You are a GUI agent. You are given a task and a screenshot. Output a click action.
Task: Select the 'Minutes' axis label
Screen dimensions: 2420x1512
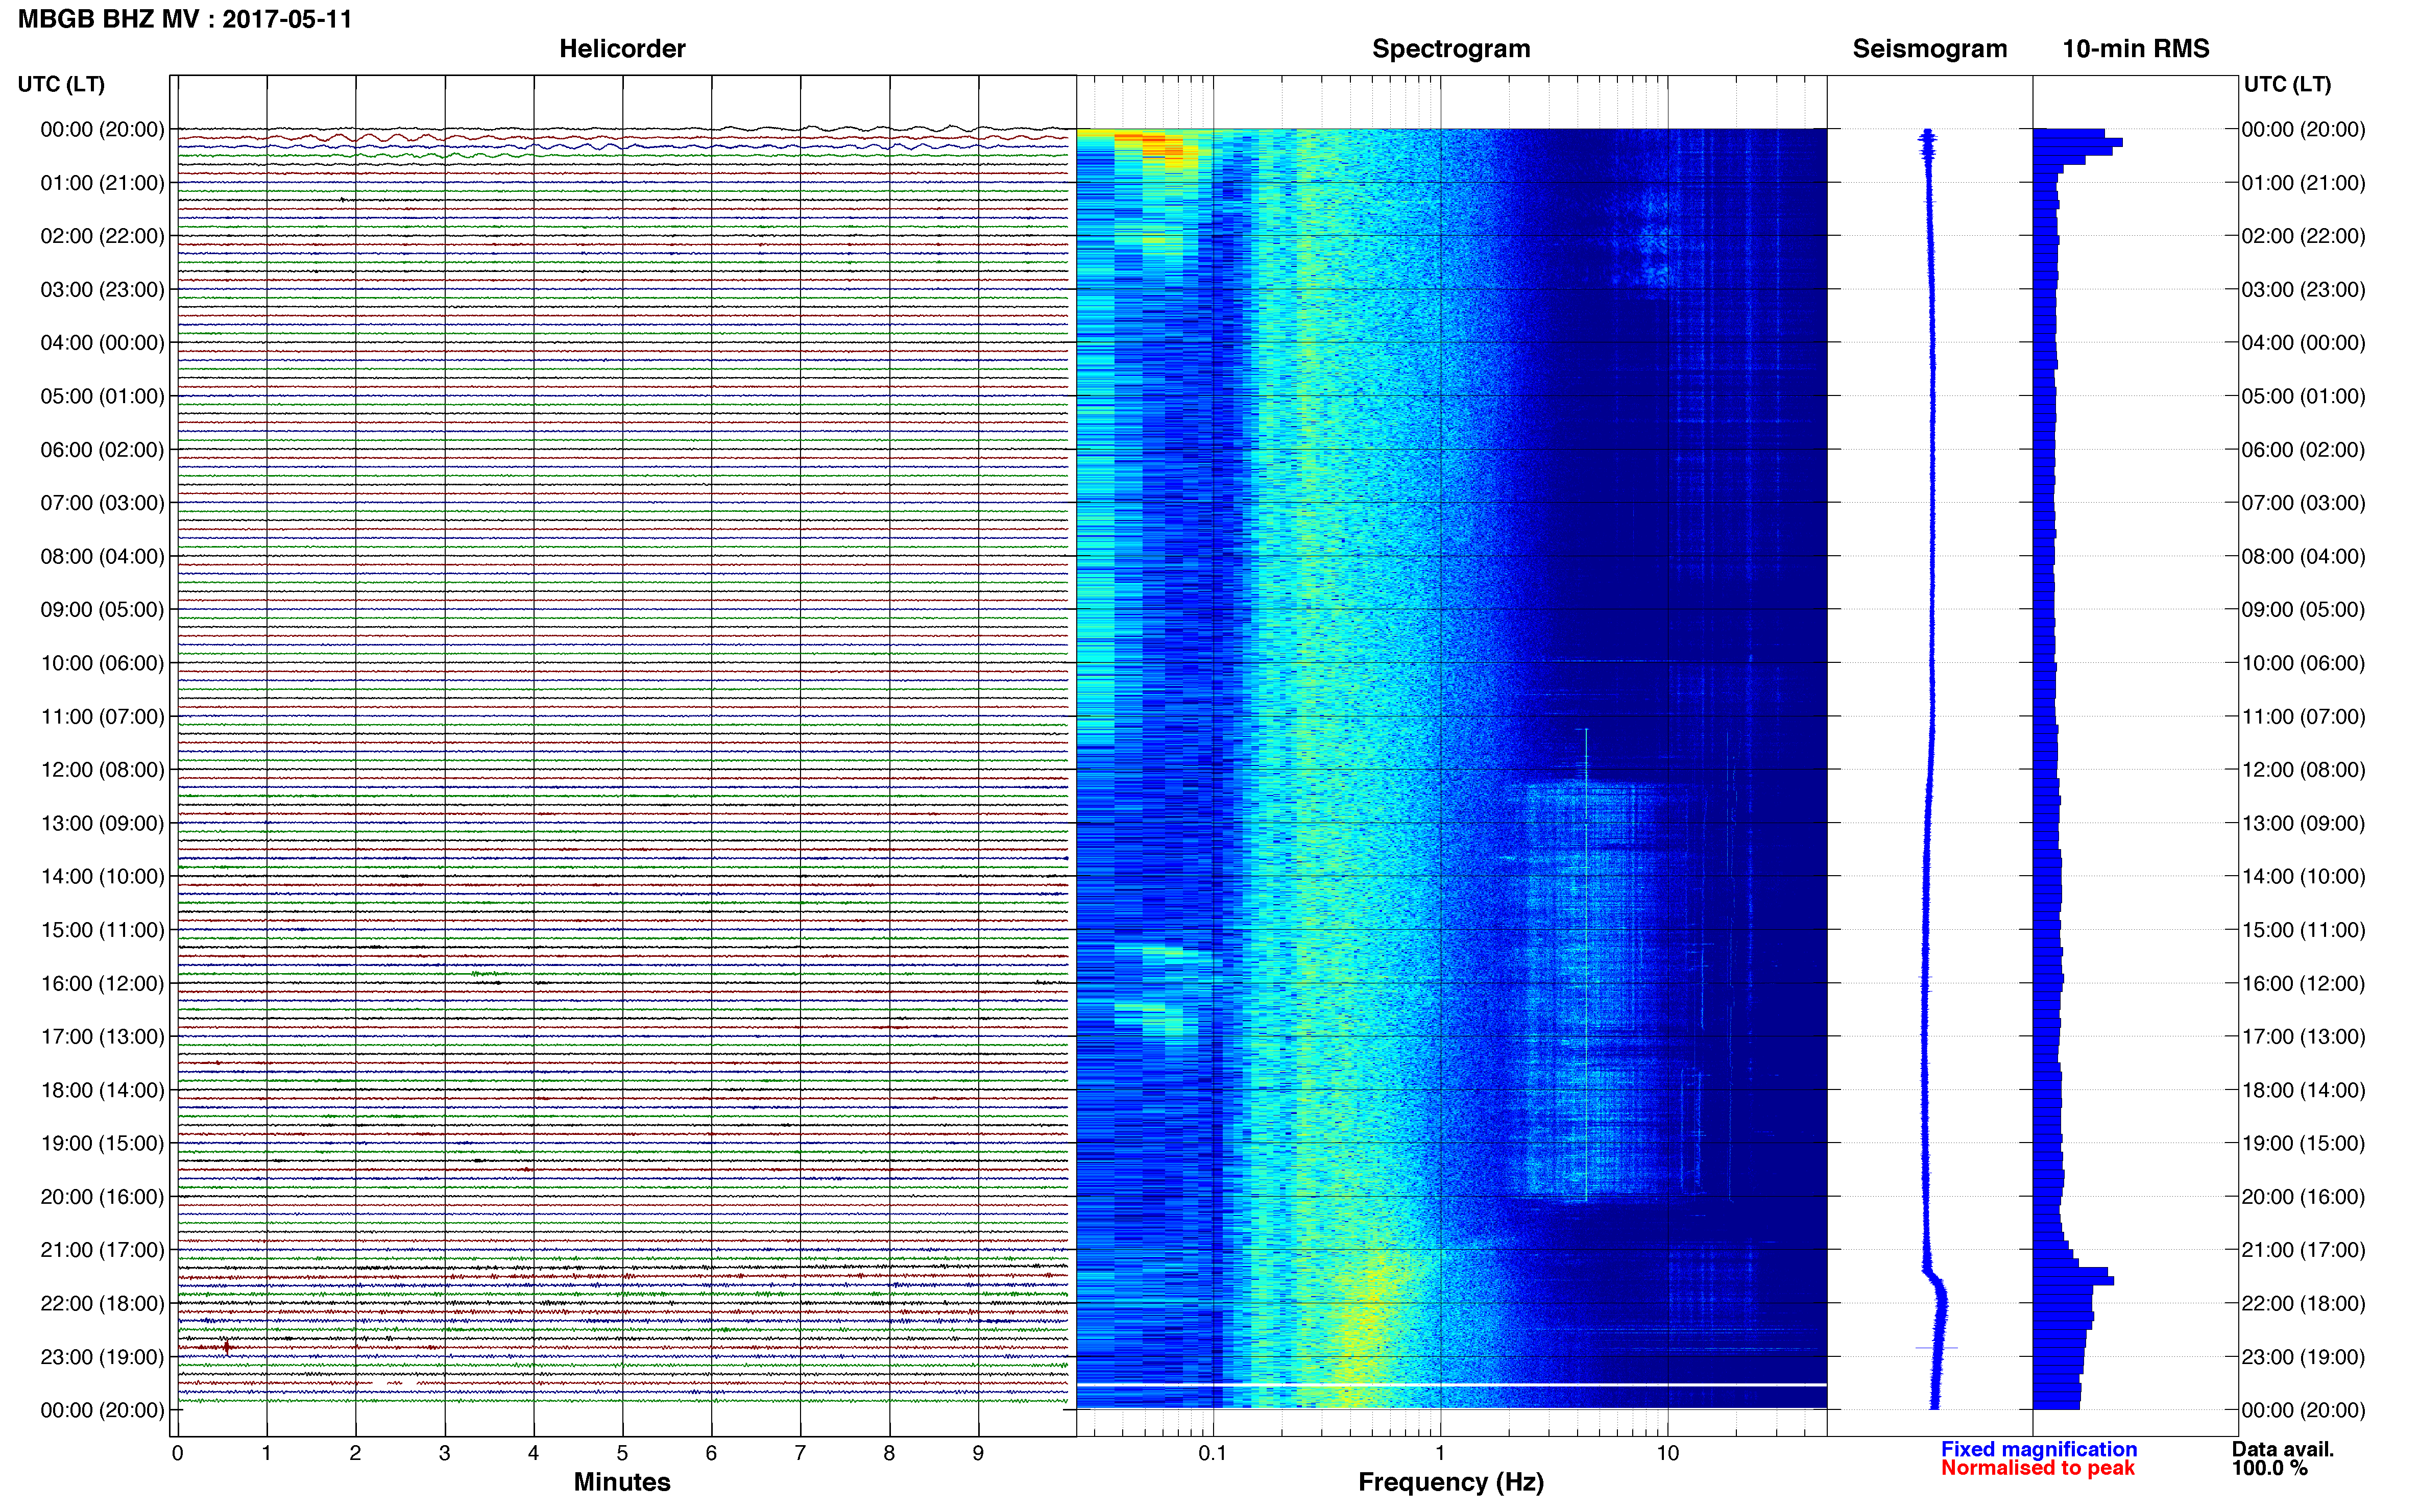621,1482
